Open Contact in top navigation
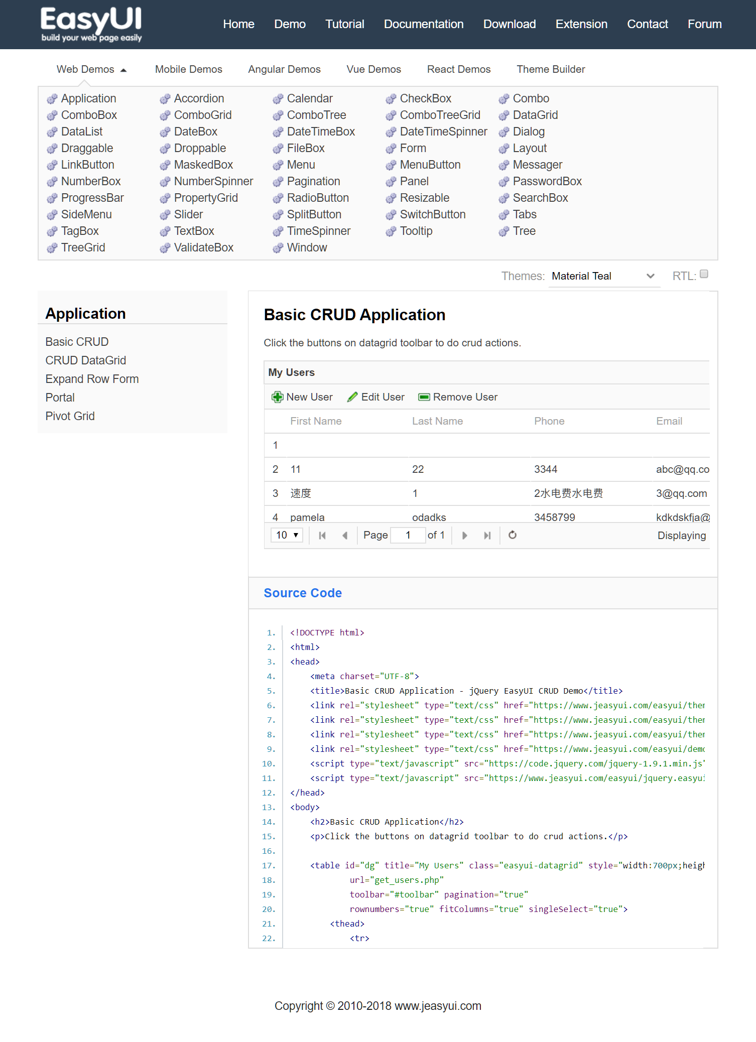This screenshot has width=756, height=1042. coord(648,24)
